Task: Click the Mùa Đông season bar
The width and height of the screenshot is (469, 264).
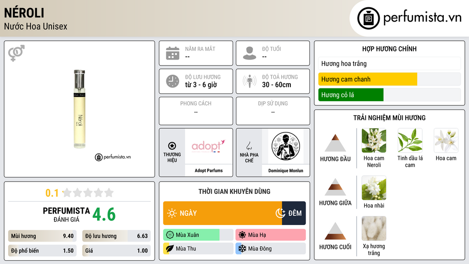Action: (271, 248)
